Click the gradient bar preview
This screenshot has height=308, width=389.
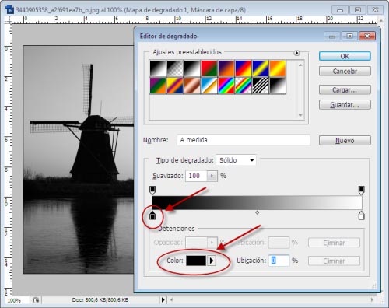(257, 202)
